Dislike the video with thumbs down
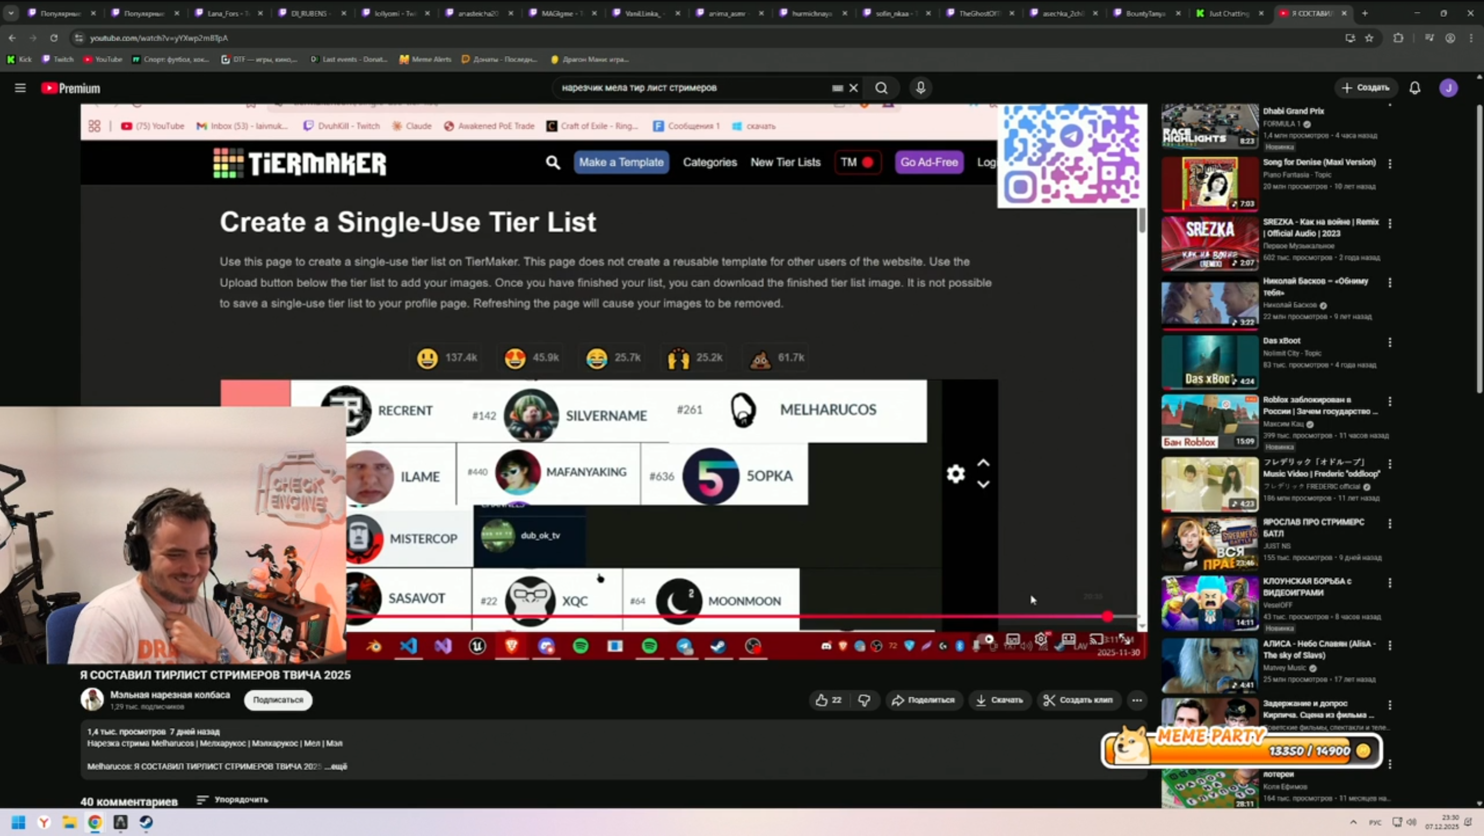This screenshot has height=836, width=1484. (x=864, y=700)
